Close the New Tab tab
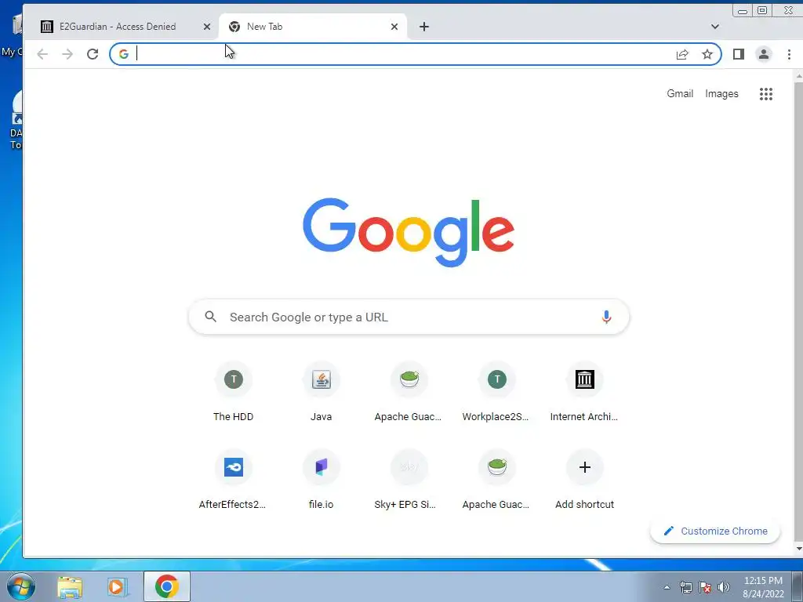The width and height of the screenshot is (803, 602). 394,27
